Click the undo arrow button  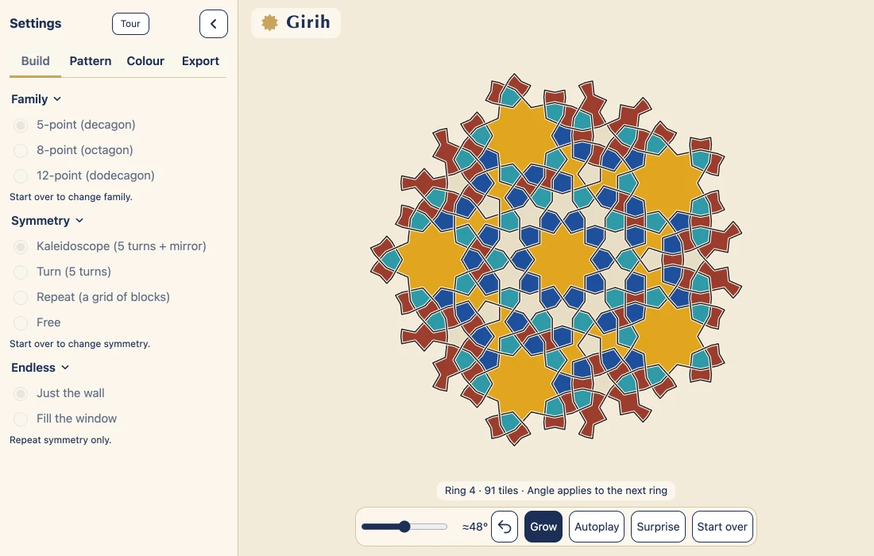point(505,527)
